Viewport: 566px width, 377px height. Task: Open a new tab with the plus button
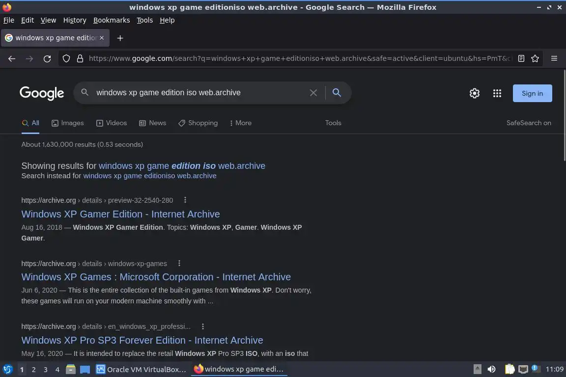tap(120, 38)
